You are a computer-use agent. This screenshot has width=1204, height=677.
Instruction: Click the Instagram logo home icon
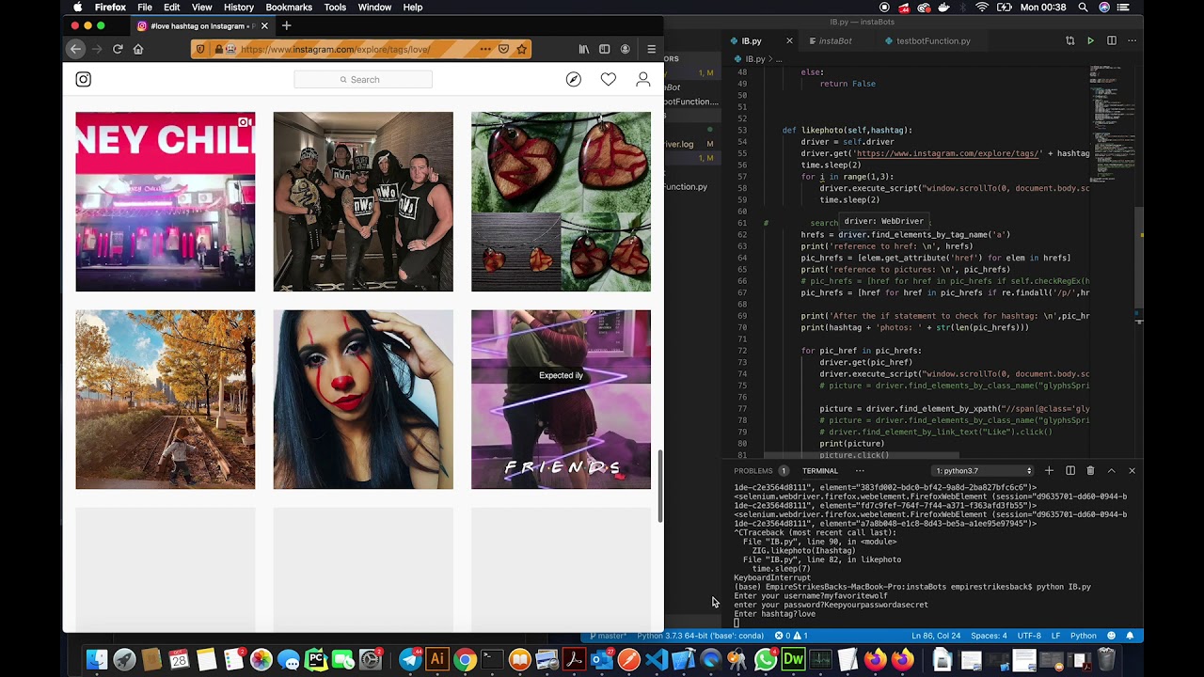84,80
